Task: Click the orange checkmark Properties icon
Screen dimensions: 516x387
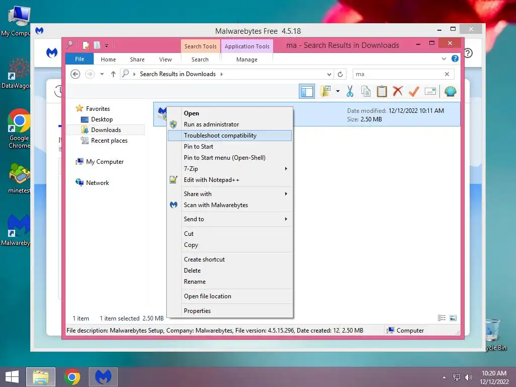Action: click(414, 91)
